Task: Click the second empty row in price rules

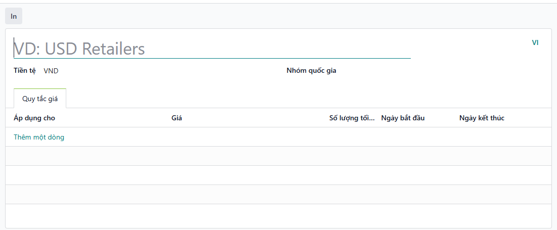Action: [278, 175]
